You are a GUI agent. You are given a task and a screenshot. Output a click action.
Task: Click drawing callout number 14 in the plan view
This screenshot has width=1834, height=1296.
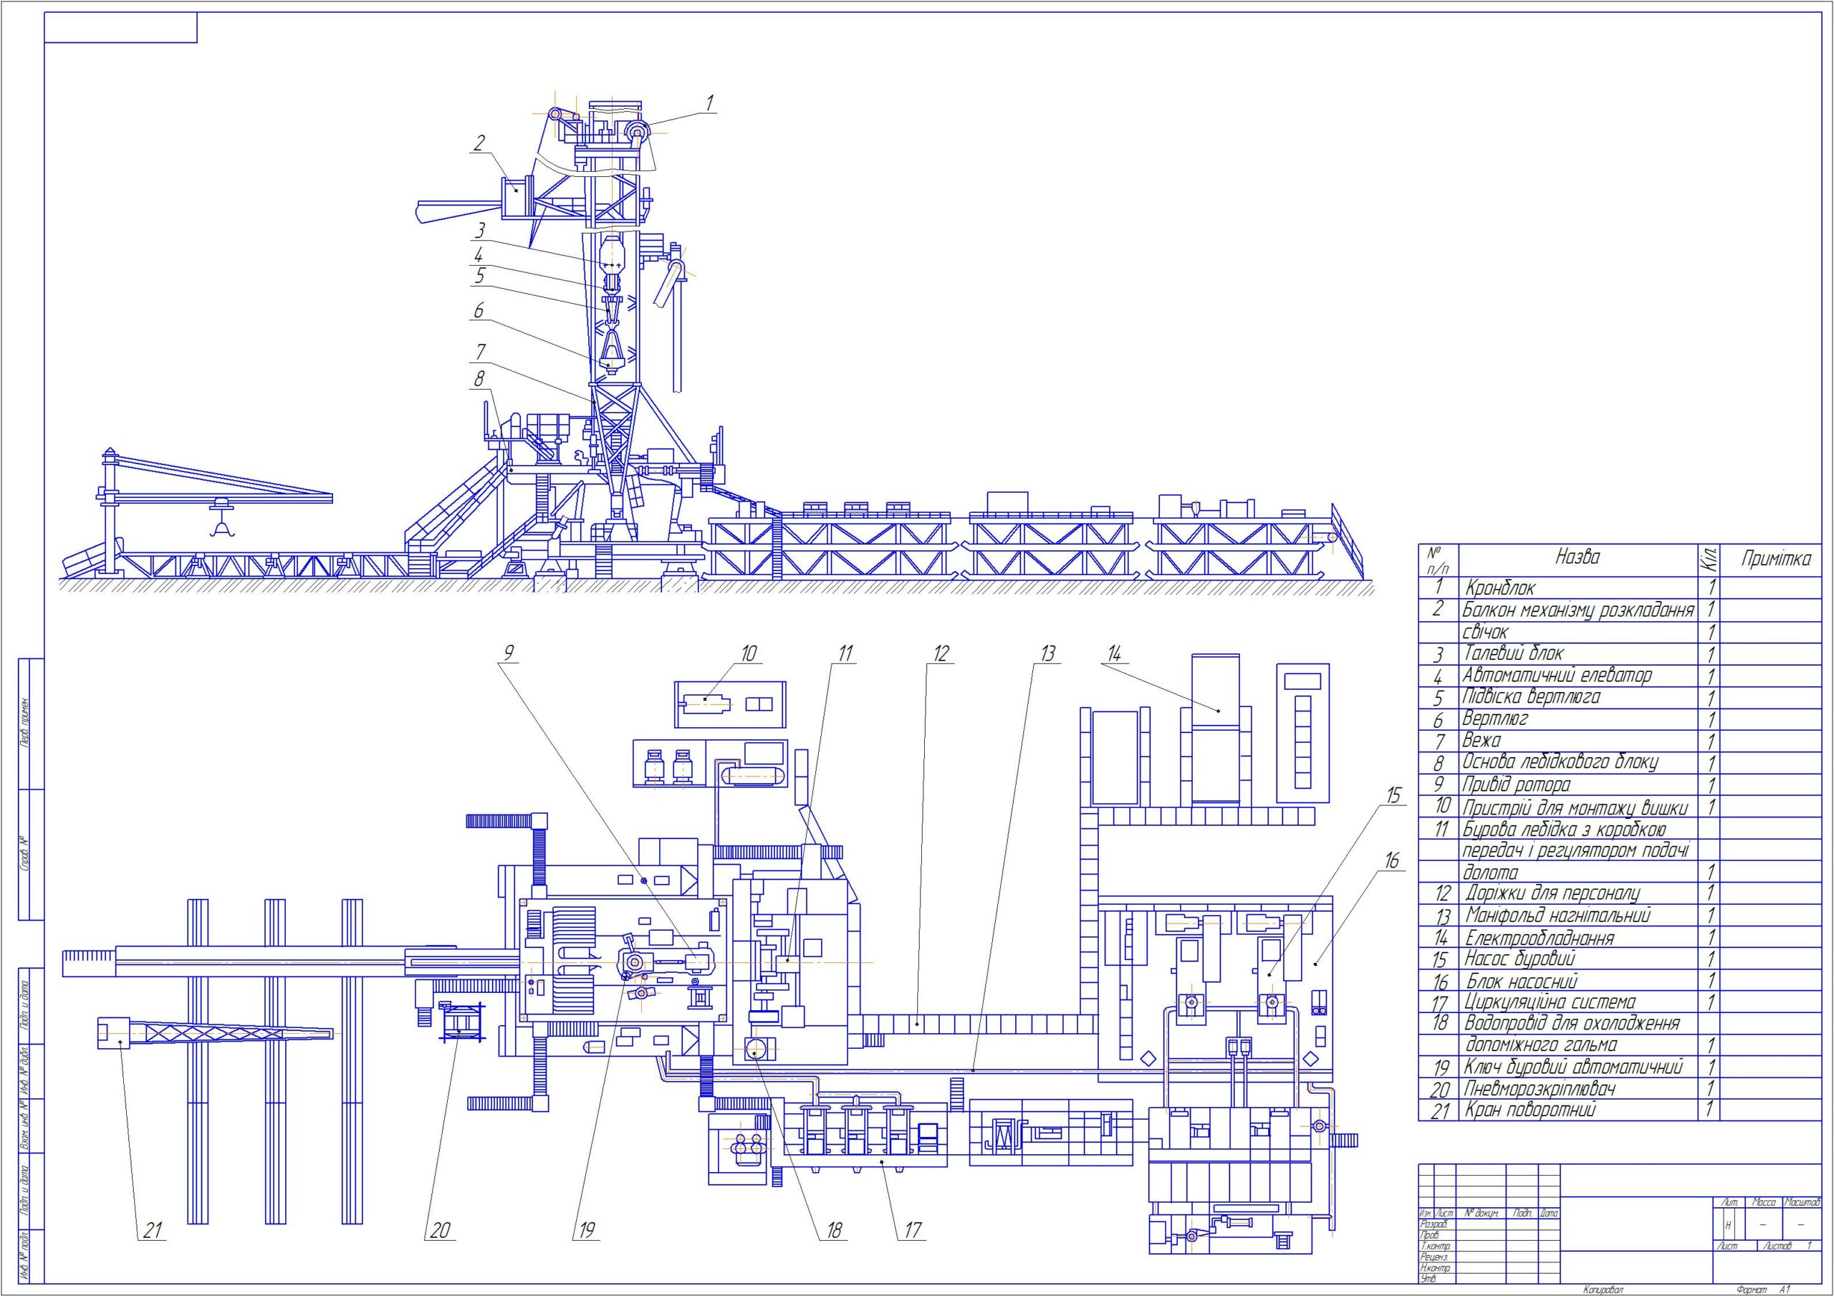pyautogui.click(x=1114, y=653)
